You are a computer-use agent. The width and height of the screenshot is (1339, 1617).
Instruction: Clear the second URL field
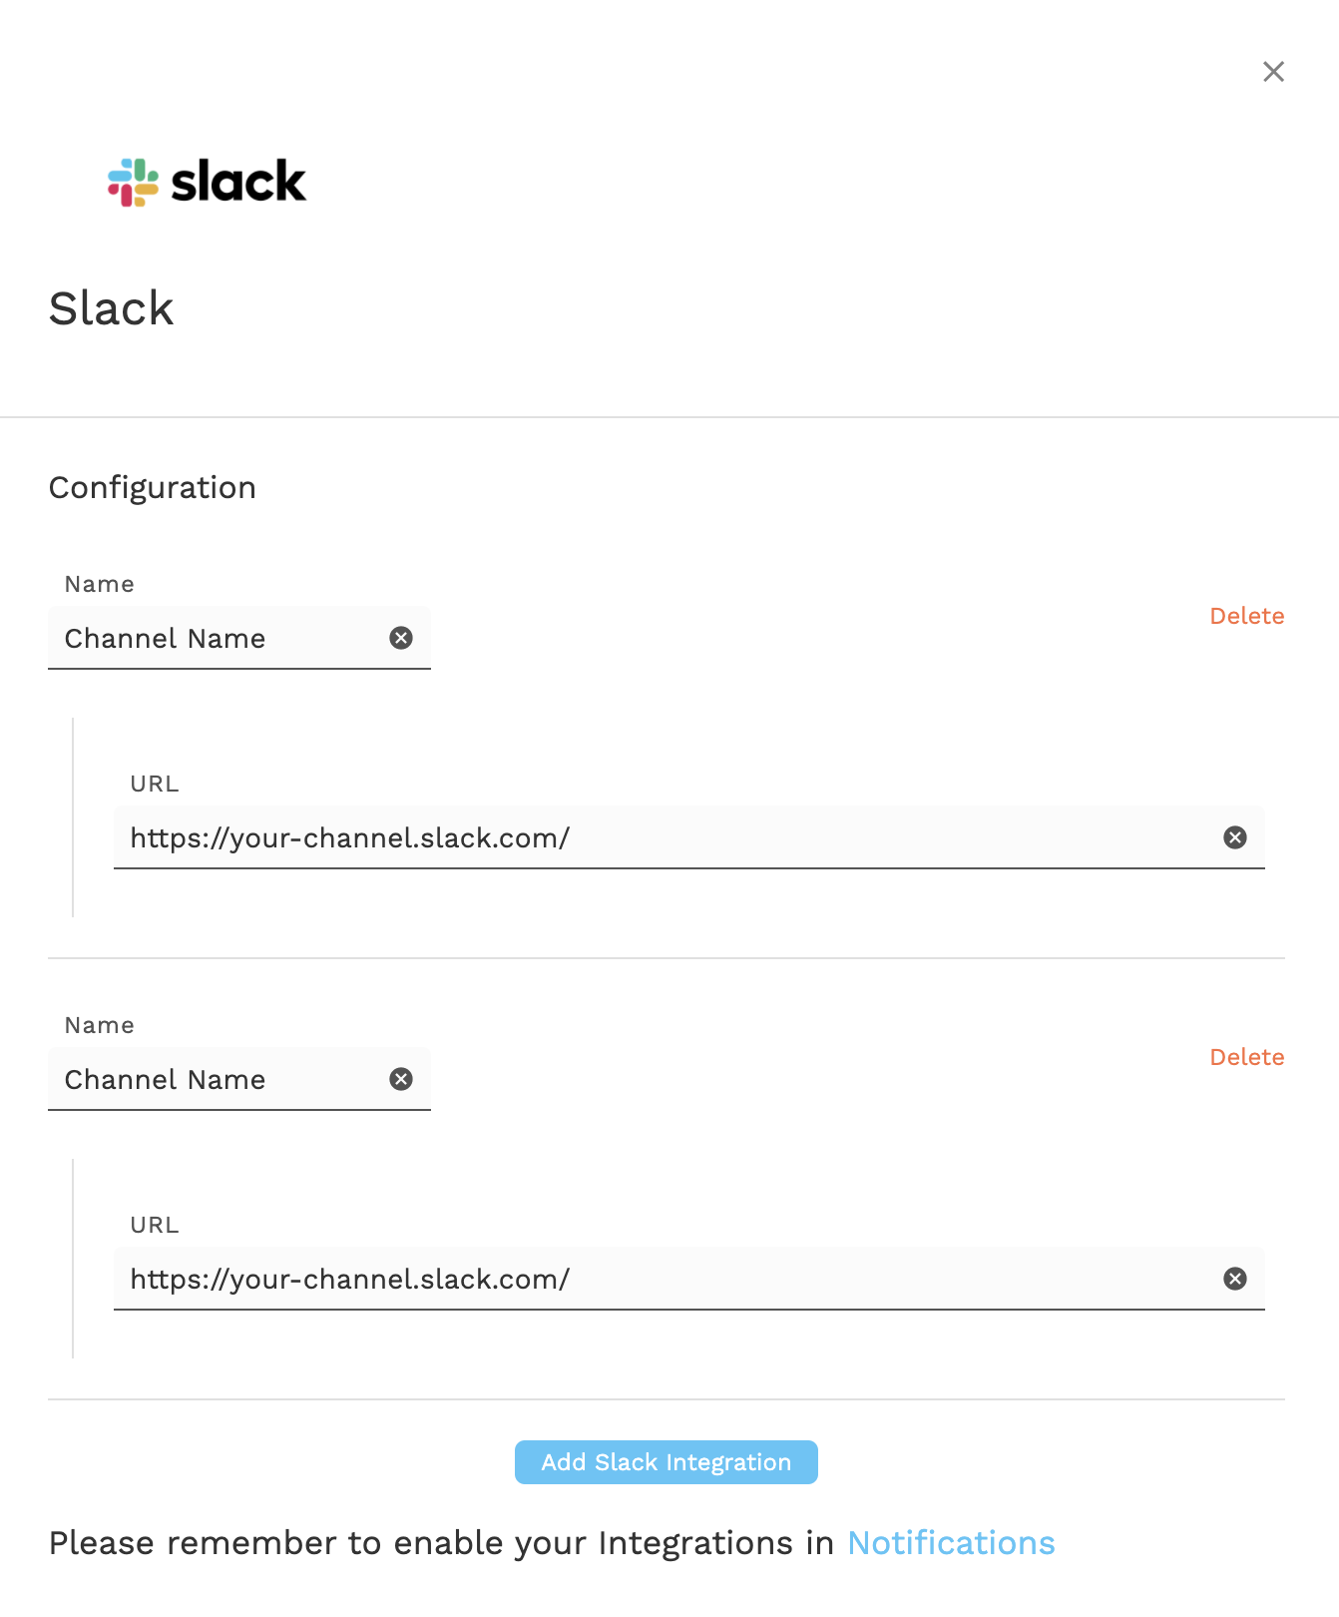click(1235, 1279)
